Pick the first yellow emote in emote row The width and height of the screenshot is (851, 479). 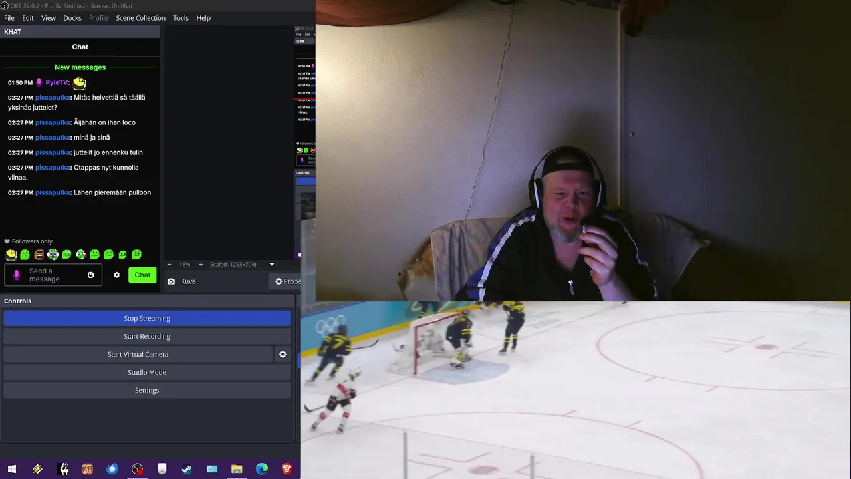(11, 254)
